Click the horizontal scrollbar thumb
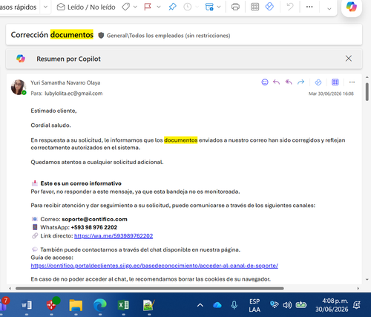Viewport: 371px width, 317px height. click(x=150, y=288)
